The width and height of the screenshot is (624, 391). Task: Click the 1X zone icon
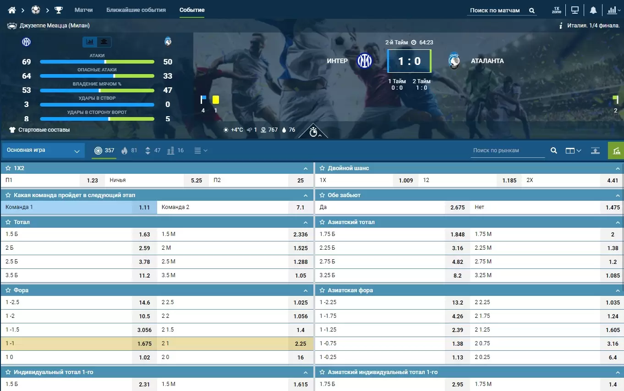coord(557,10)
